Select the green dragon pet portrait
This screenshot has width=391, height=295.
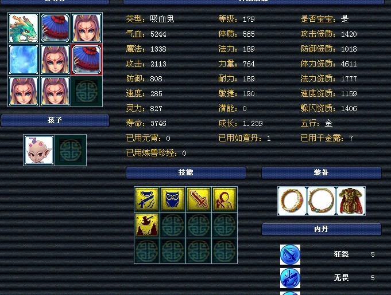pos(24,28)
